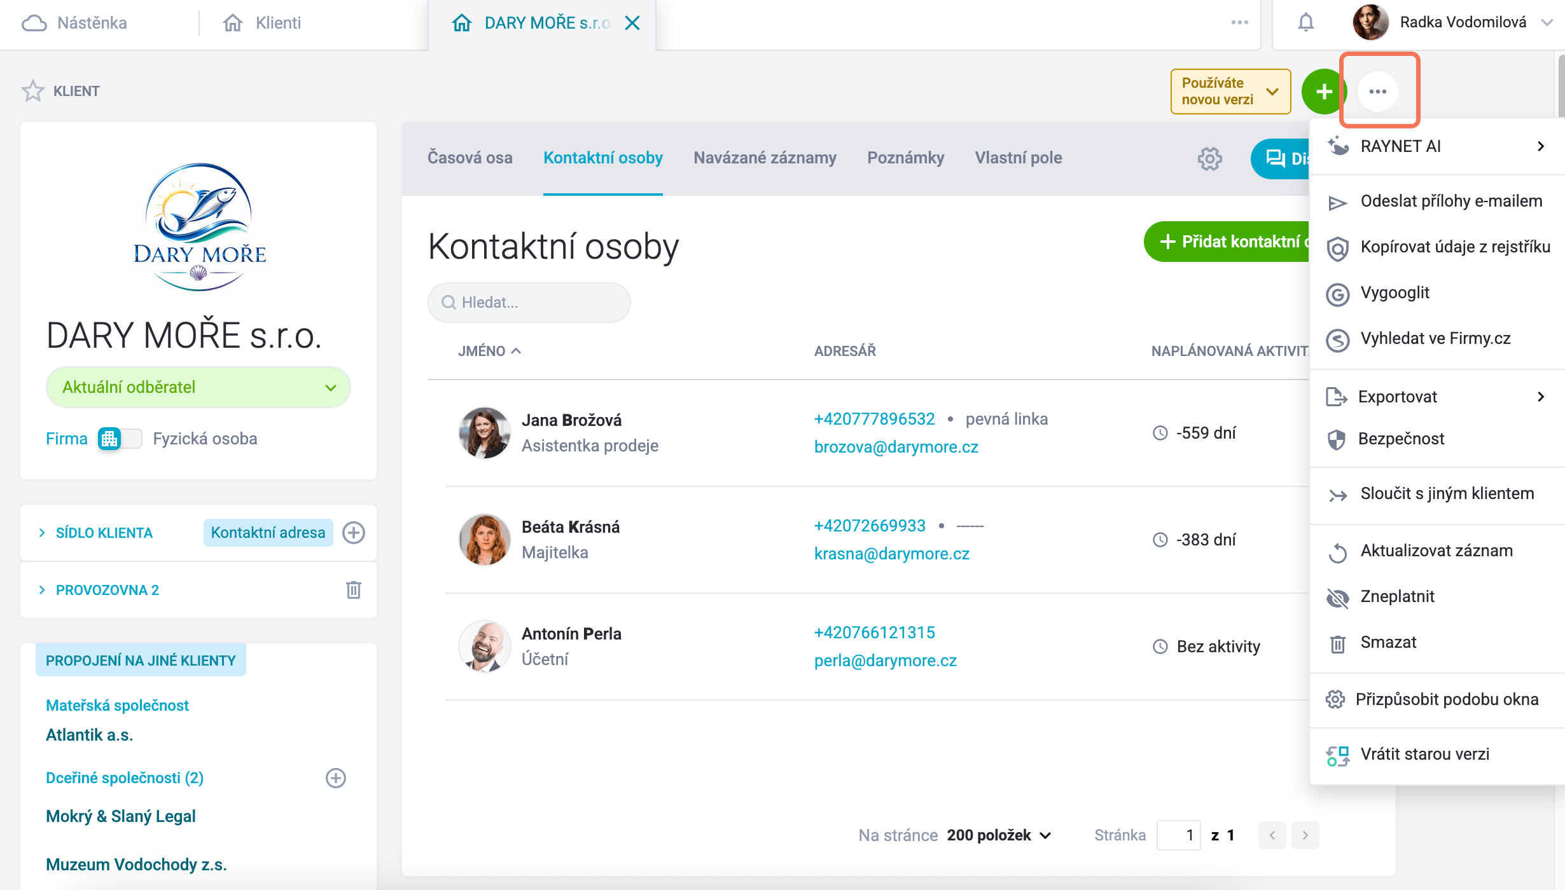Click the green plus quick-add button
The width and height of the screenshot is (1565, 890).
click(1324, 92)
